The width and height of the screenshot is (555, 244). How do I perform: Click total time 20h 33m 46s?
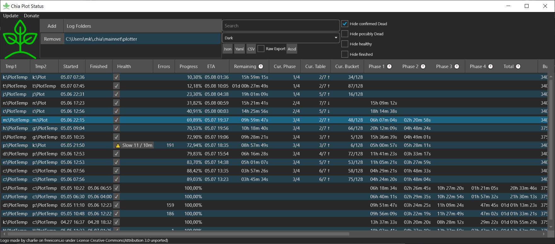523,188
